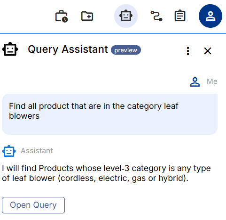Click the Open Query button
This screenshot has width=226, height=220.
(x=33, y=205)
